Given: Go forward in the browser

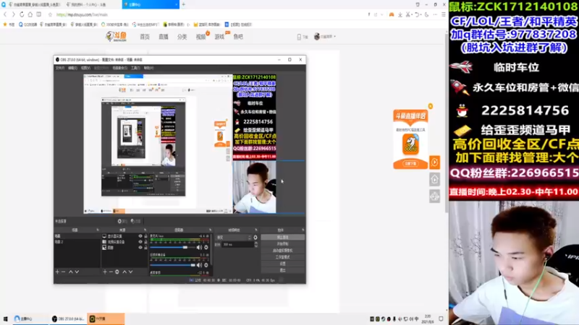Looking at the screenshot, I should pyautogui.click(x=13, y=14).
